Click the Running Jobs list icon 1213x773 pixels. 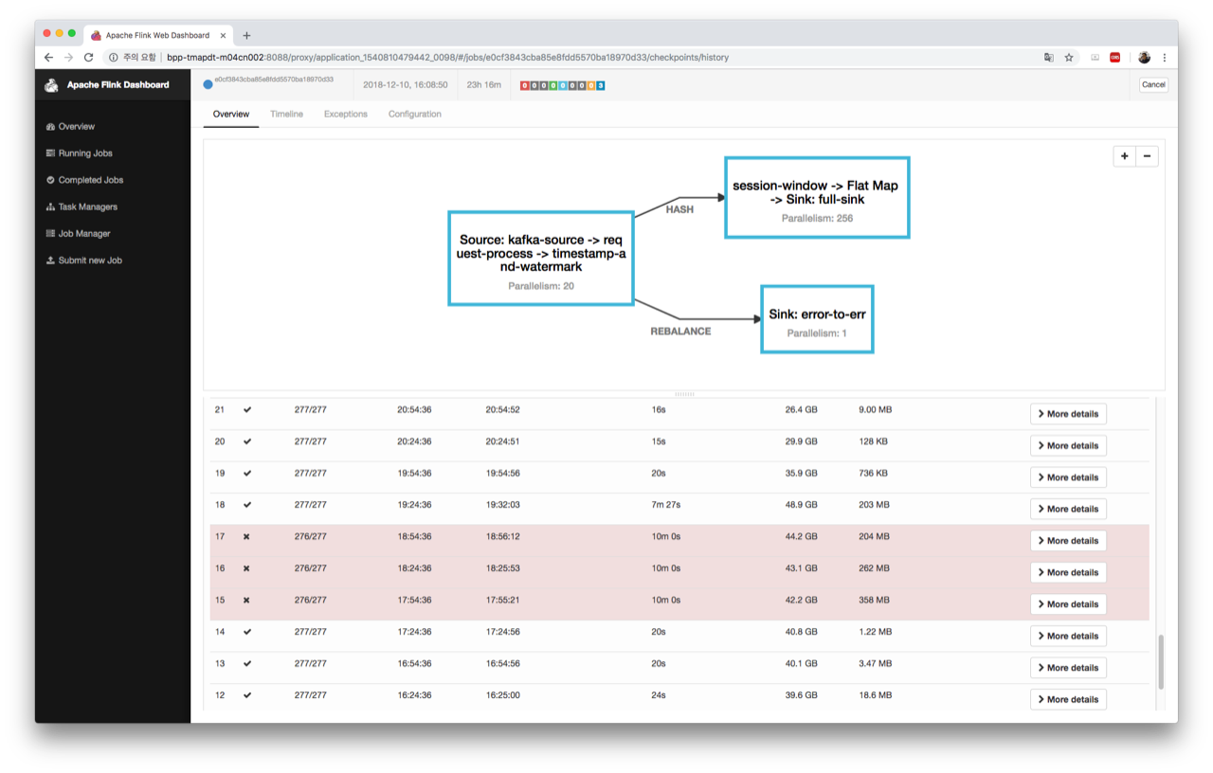click(x=50, y=153)
